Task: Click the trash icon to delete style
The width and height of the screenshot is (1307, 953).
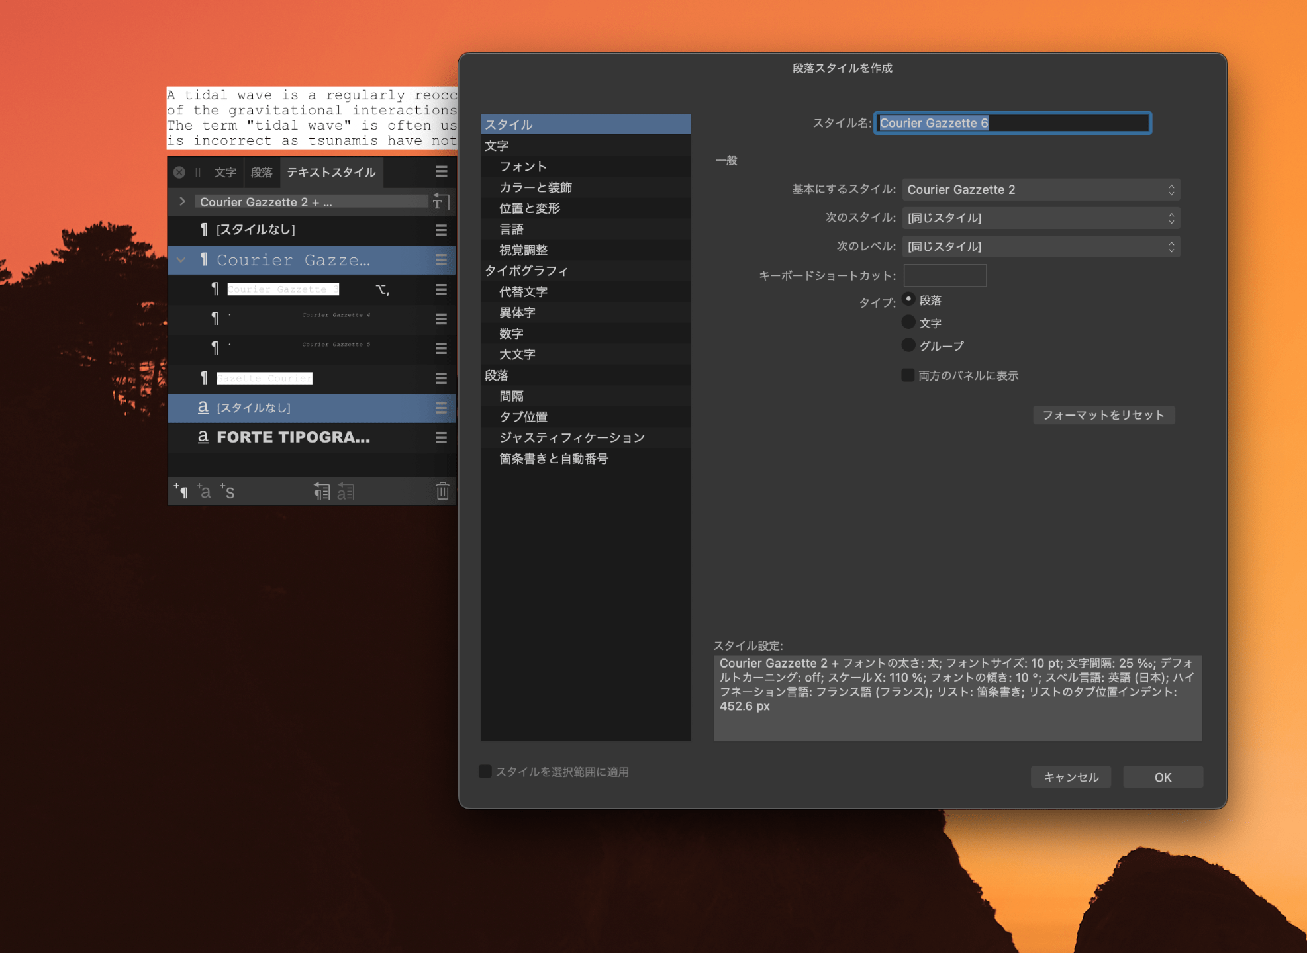Action: [442, 491]
